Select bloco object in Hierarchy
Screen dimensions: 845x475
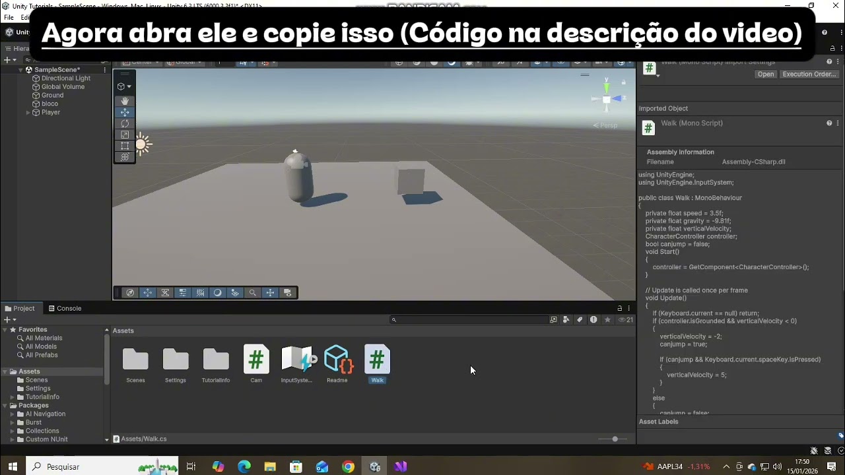tap(50, 104)
